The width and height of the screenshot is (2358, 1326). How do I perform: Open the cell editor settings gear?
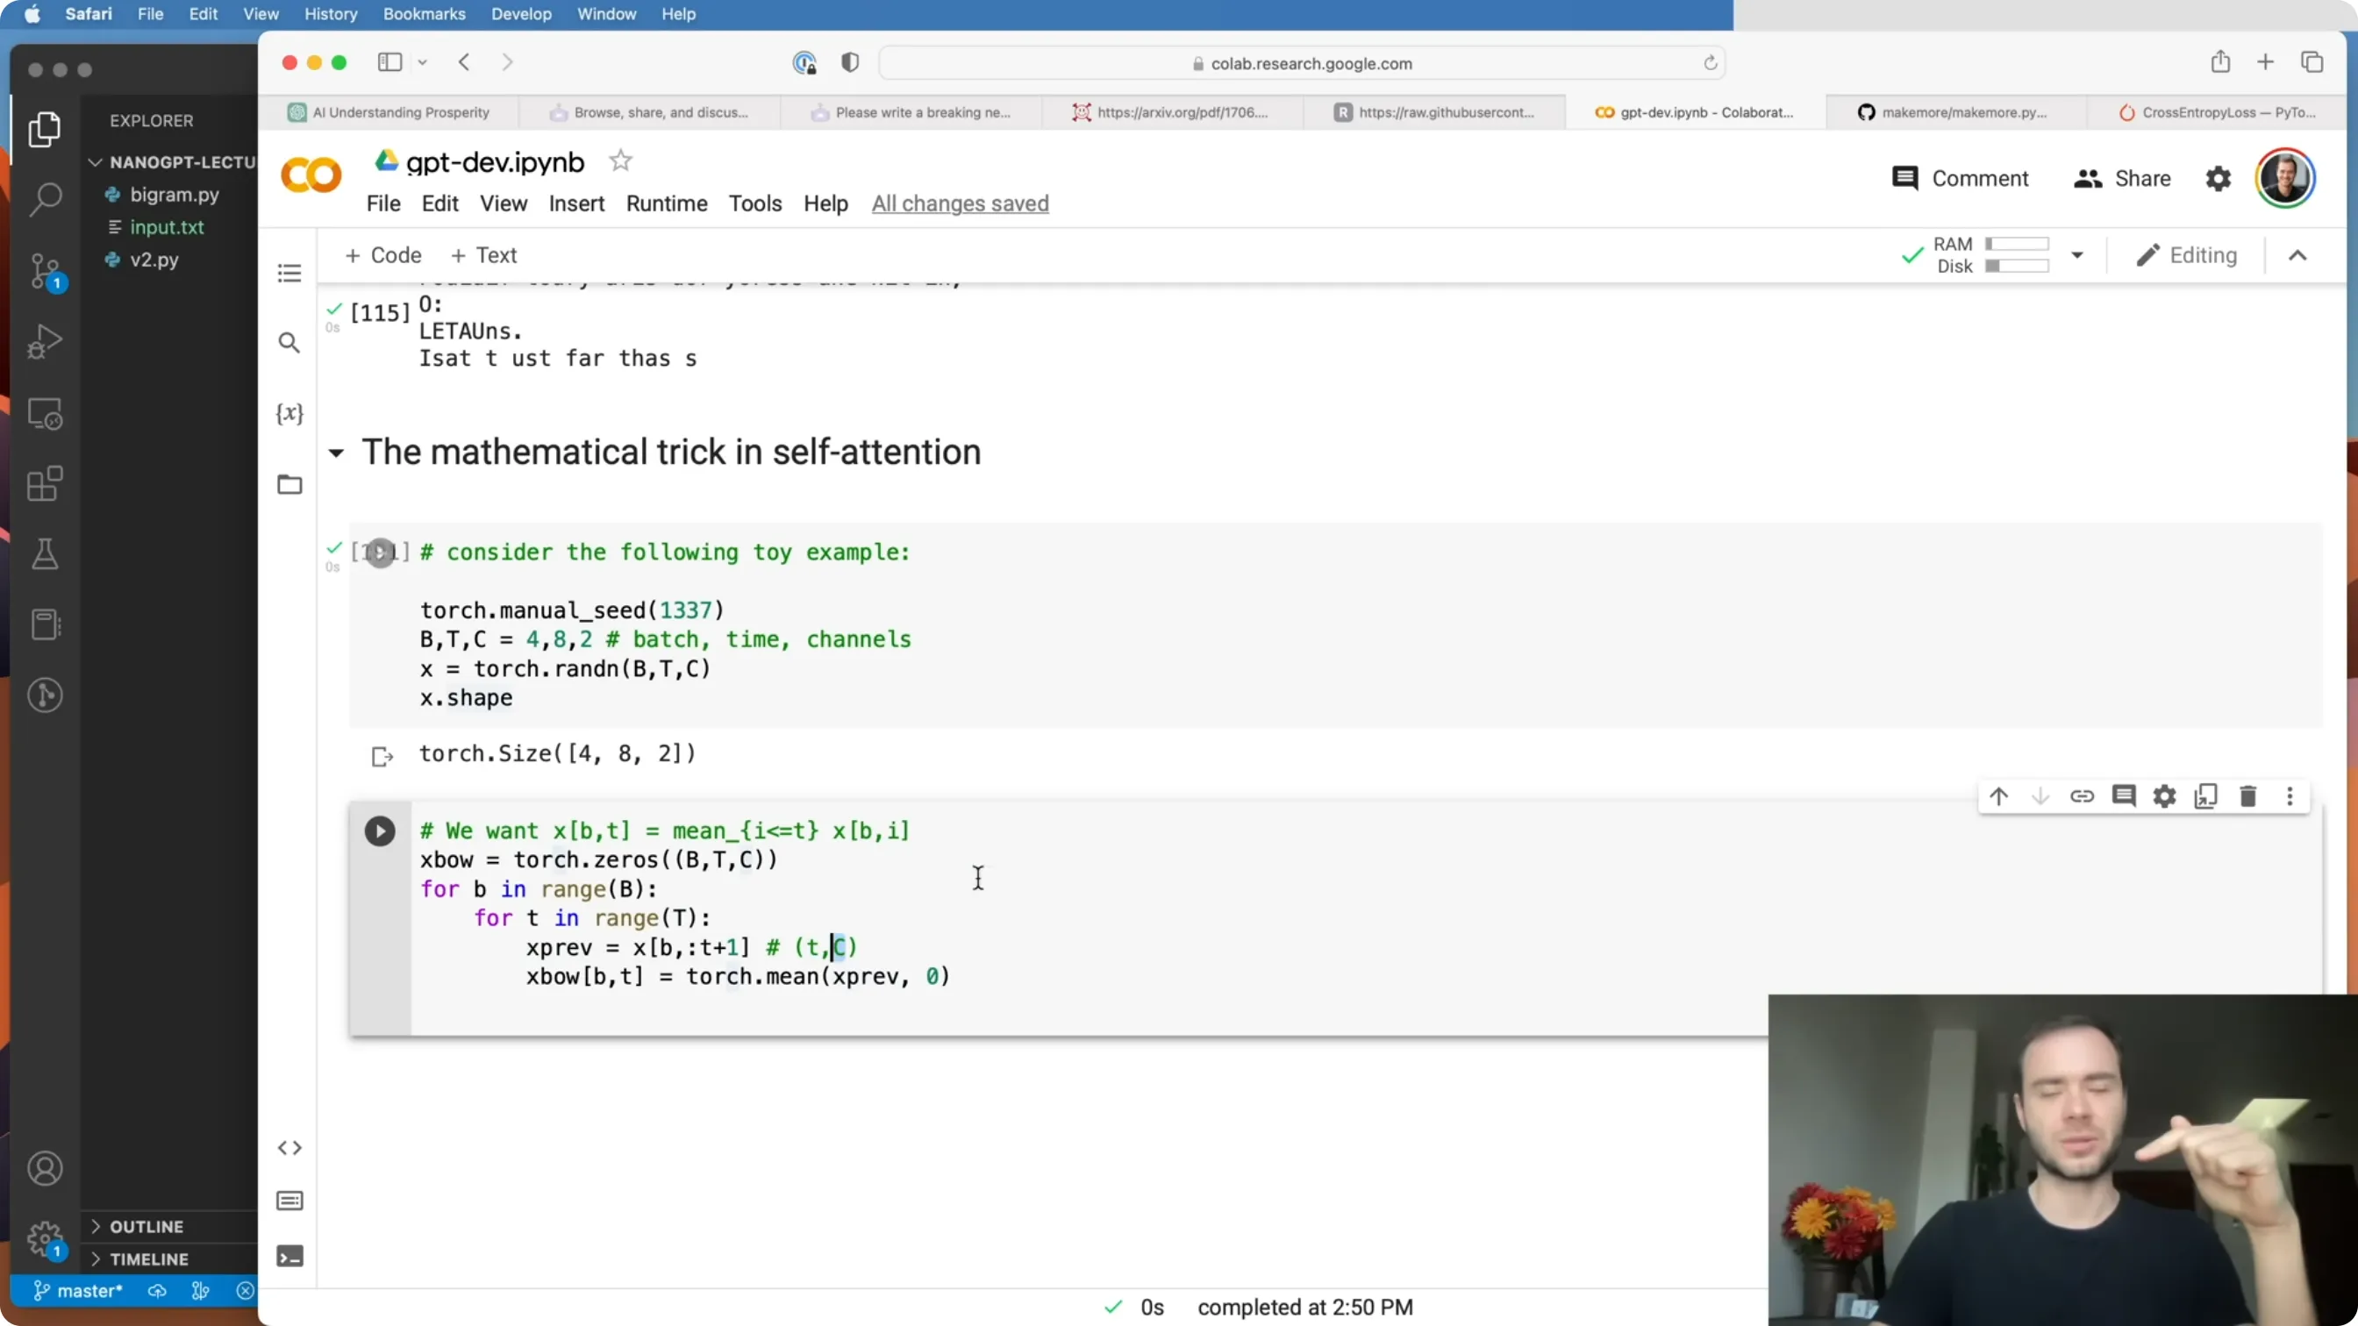2165,796
